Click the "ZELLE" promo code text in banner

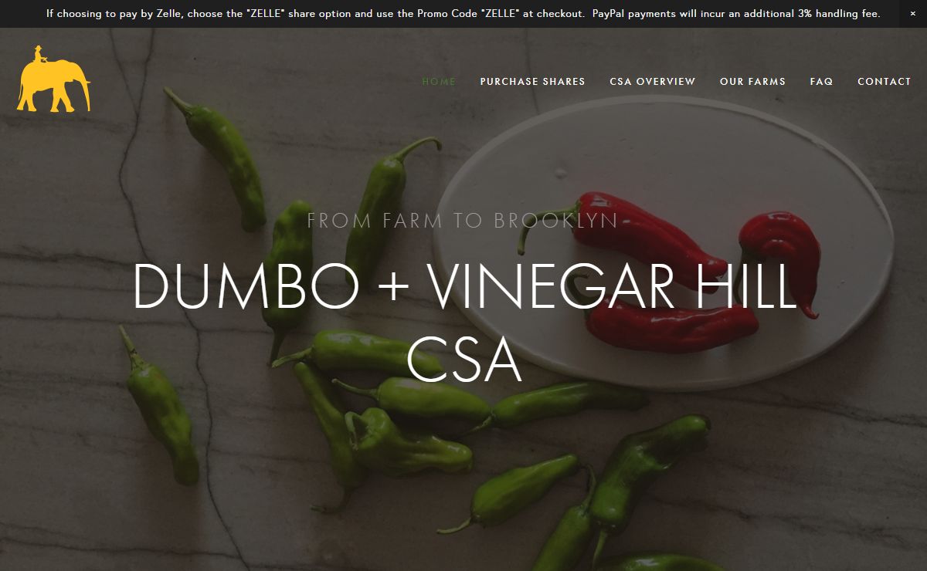pyautogui.click(x=497, y=14)
